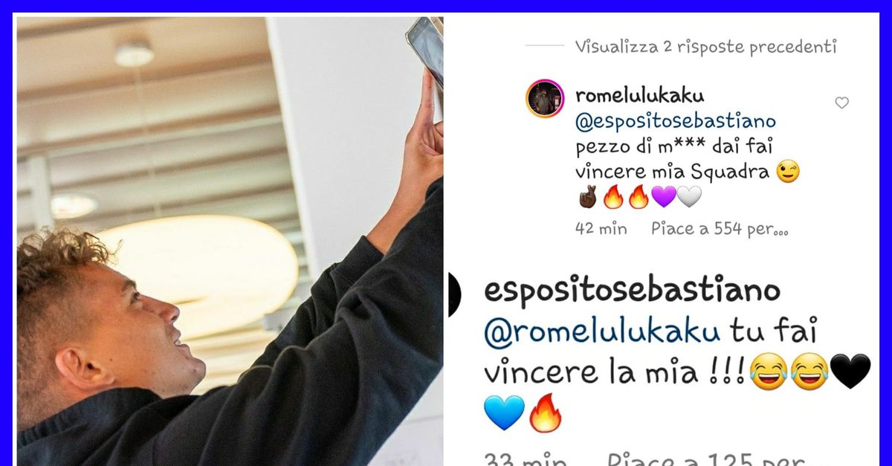Click the 42 min timestamp
892x466 pixels.
pos(601,228)
